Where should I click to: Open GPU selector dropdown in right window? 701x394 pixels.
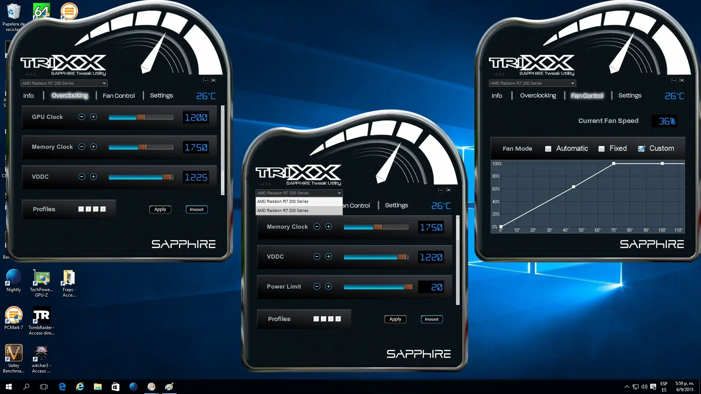(532, 83)
